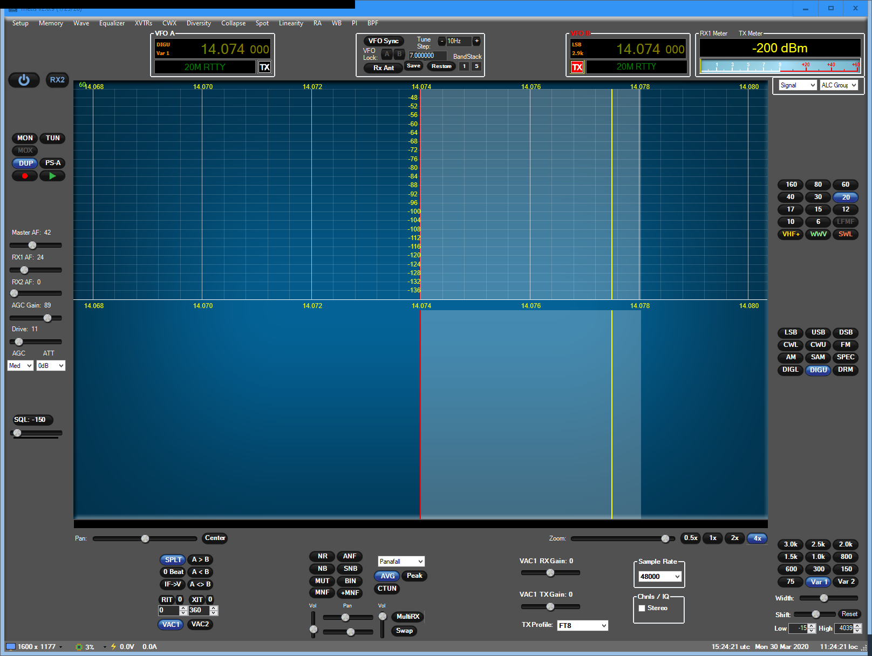Click the RIT offset value field
Viewport: 872px width, 656px height.
[168, 610]
